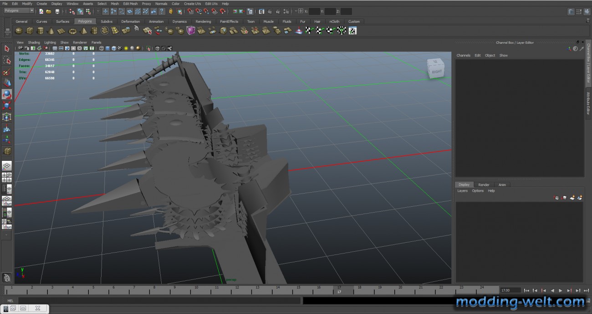Click frame 17 marker on time slider
The height and width of the screenshot is (314, 592).
pyautogui.click(x=339, y=290)
